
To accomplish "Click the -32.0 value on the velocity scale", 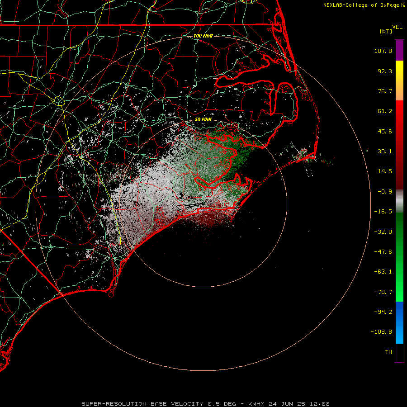I will pyautogui.click(x=383, y=232).
